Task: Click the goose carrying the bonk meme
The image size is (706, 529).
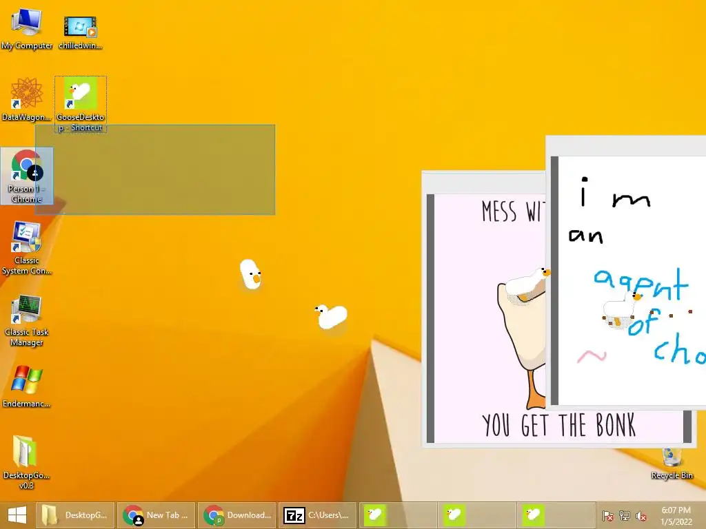Action: point(527,283)
